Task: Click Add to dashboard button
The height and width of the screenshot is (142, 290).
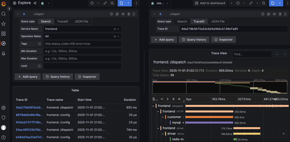Action: pos(210,3)
